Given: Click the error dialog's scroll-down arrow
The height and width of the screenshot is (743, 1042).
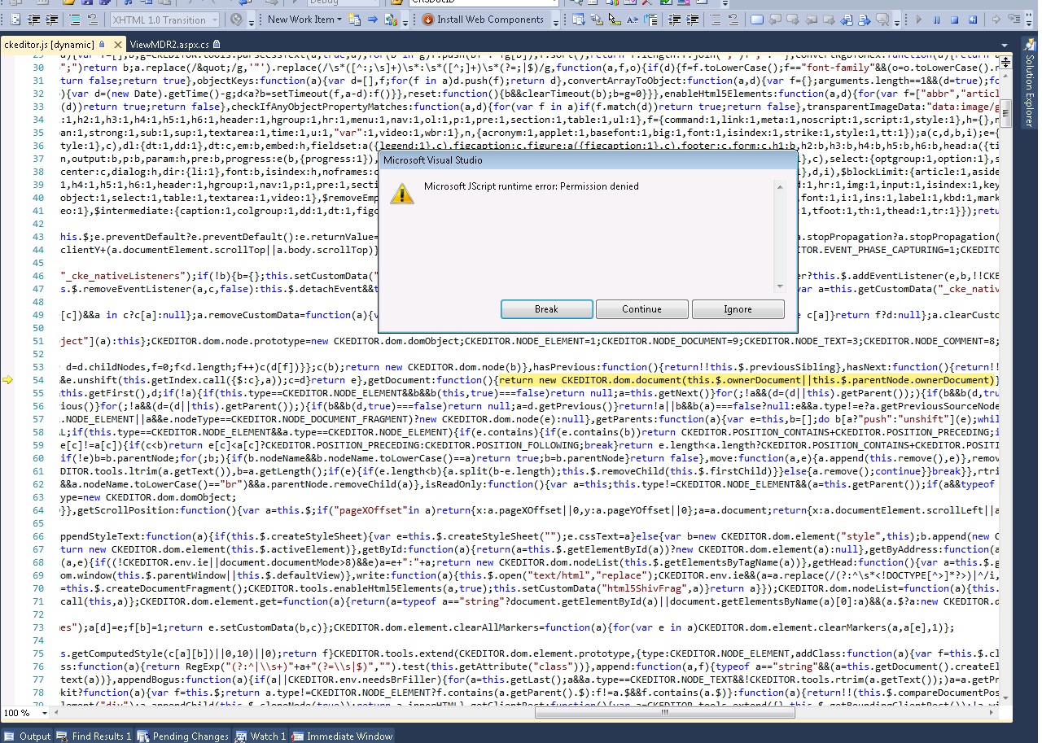Looking at the screenshot, I should click(x=781, y=286).
